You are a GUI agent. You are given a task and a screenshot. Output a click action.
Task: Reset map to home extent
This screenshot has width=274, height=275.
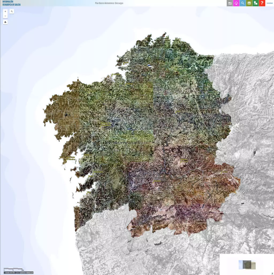[5, 22]
